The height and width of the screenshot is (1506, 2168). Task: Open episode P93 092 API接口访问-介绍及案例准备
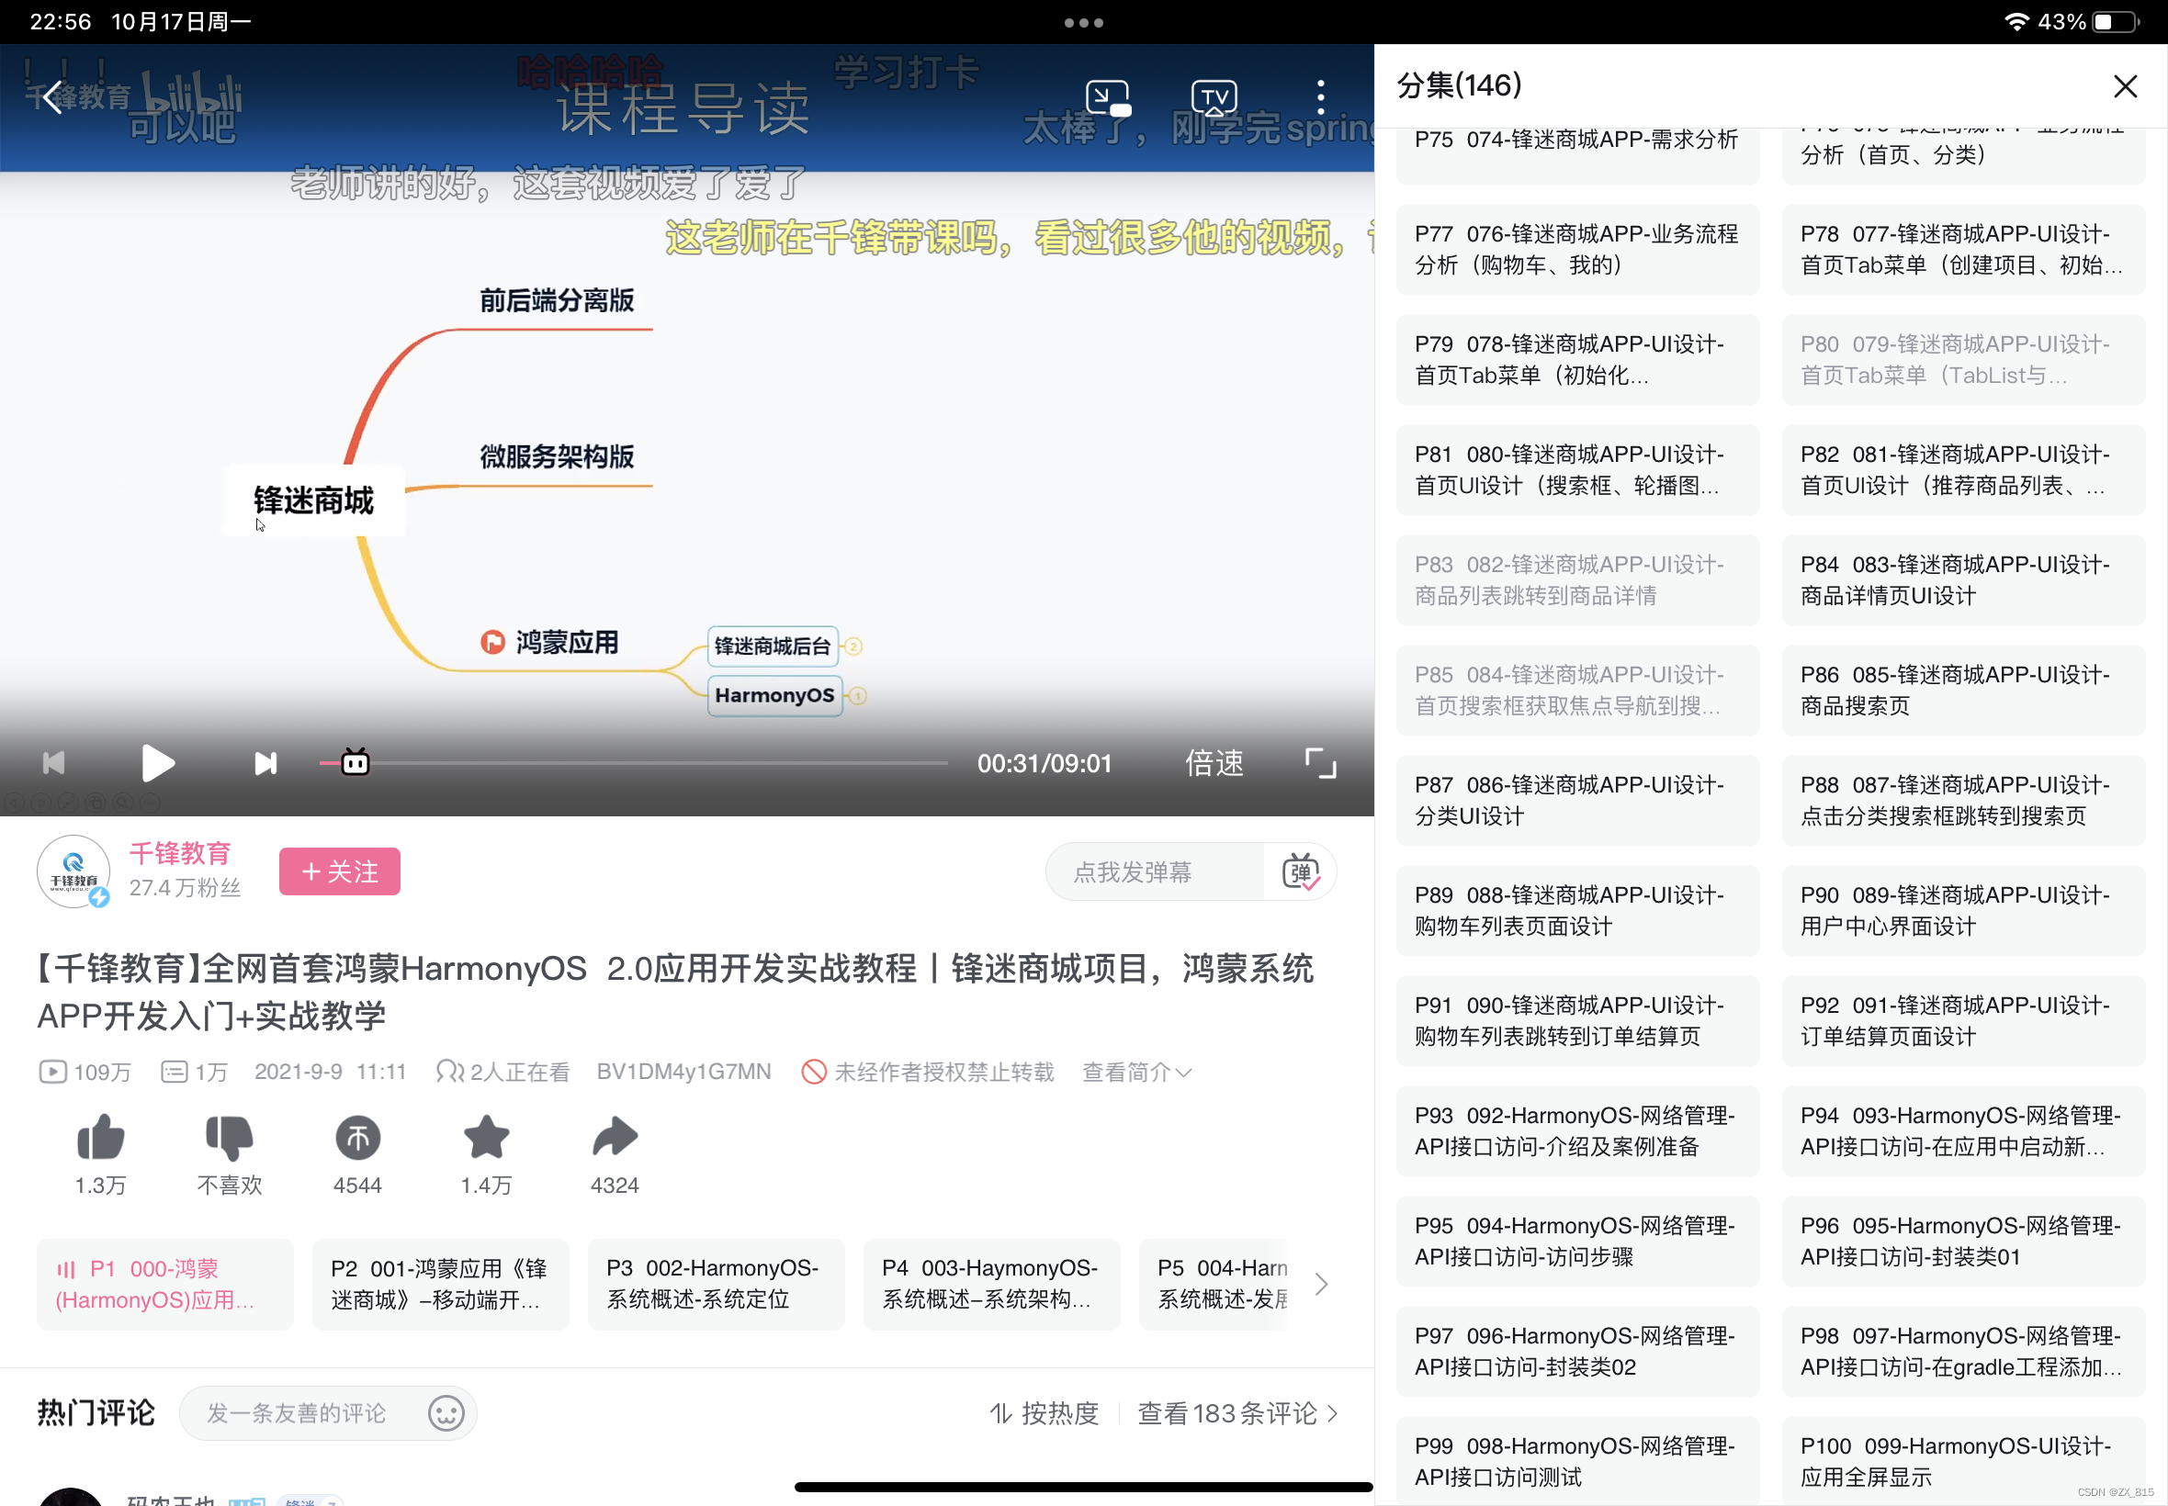[x=1577, y=1131]
